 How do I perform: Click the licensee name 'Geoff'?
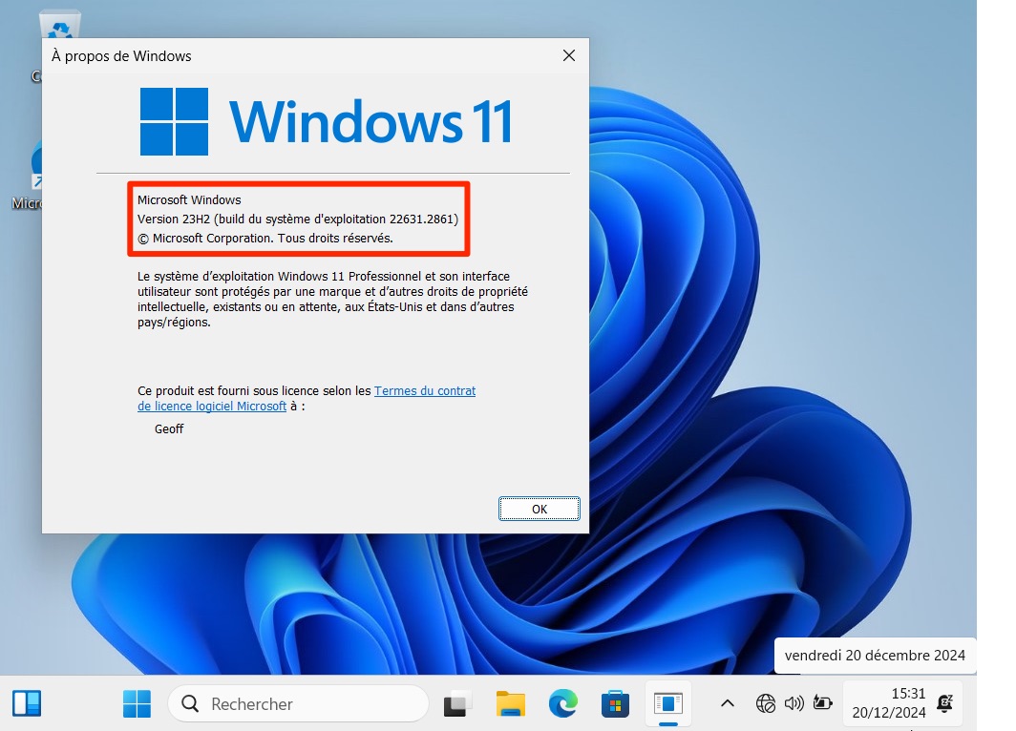(x=169, y=429)
